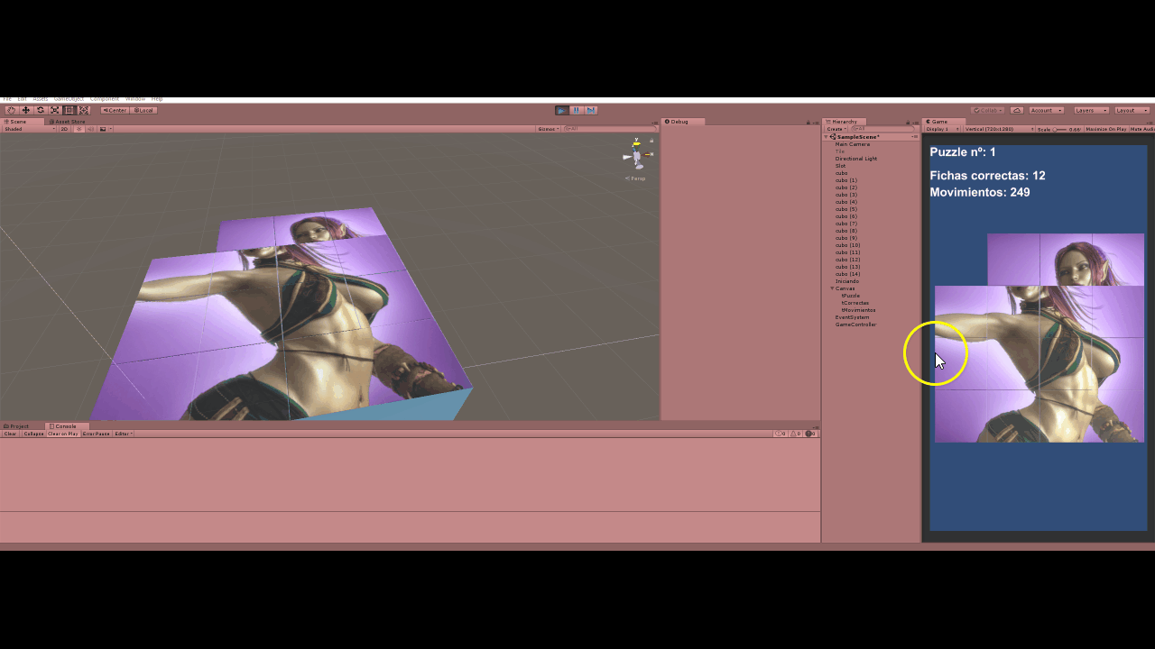The height and width of the screenshot is (649, 1155).
Task: Collapse the Canvas node in Hierarchy
Action: tap(833, 288)
